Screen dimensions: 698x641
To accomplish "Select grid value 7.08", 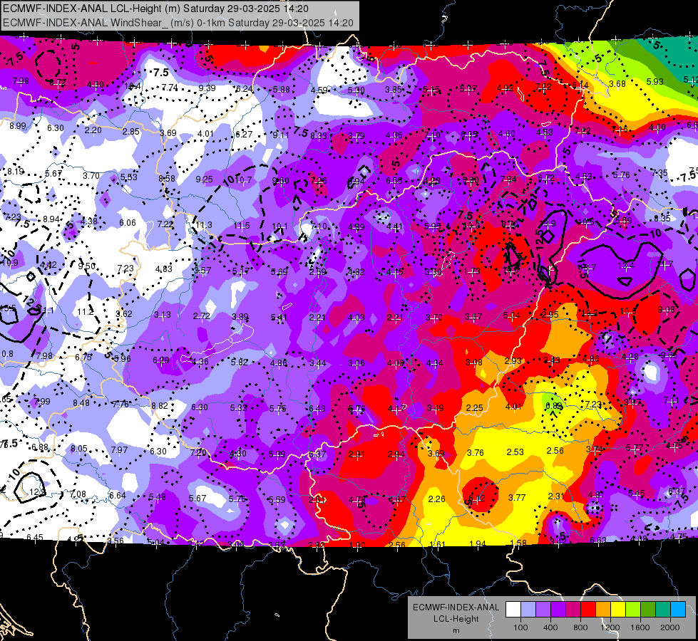I will pyautogui.click(x=78, y=494).
